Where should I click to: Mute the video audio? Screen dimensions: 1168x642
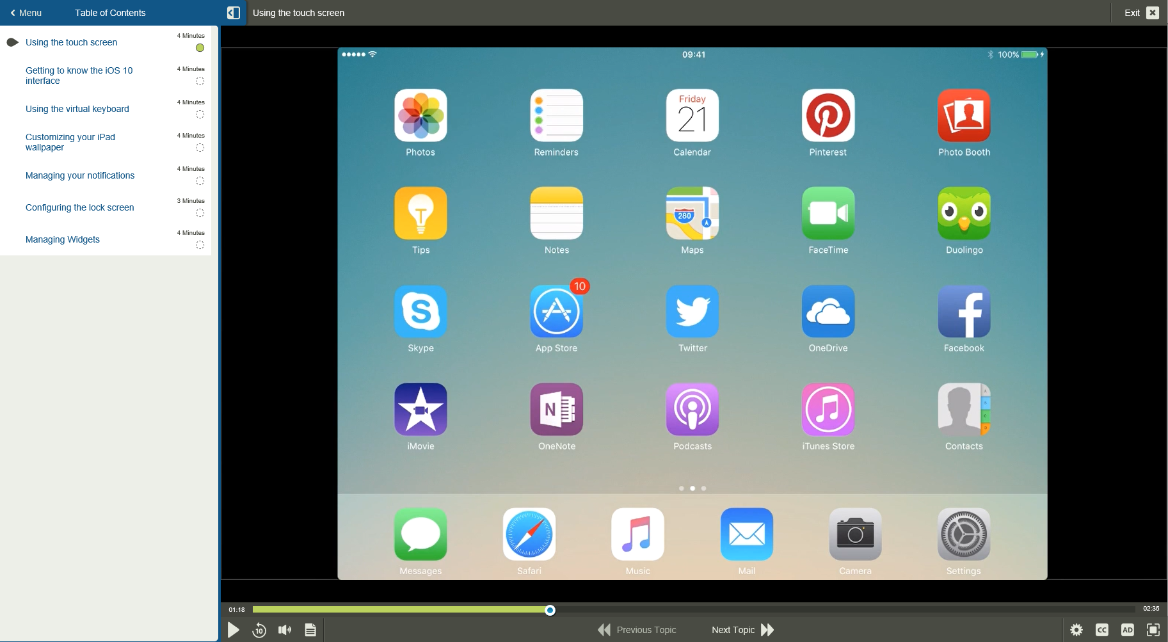point(285,630)
